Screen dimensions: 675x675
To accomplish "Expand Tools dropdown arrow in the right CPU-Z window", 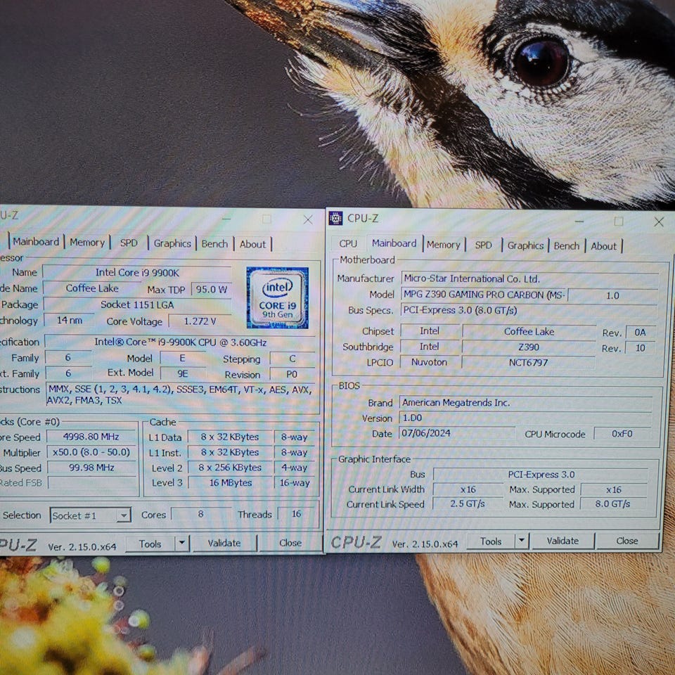I will click(522, 541).
